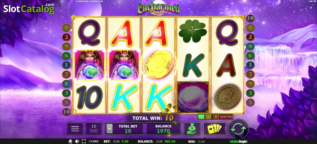317x144 pixels.
Task: Open the 10 paylines selector
Action: point(94,129)
